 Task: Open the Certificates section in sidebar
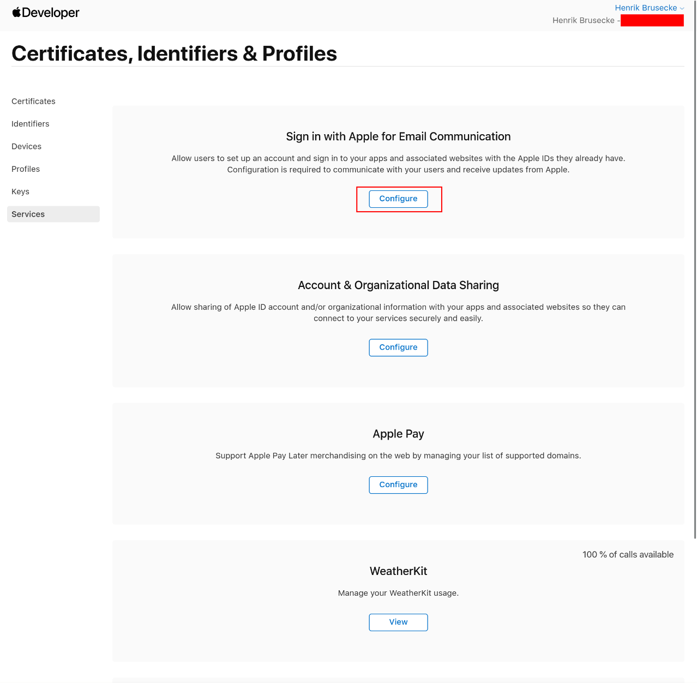click(x=33, y=101)
